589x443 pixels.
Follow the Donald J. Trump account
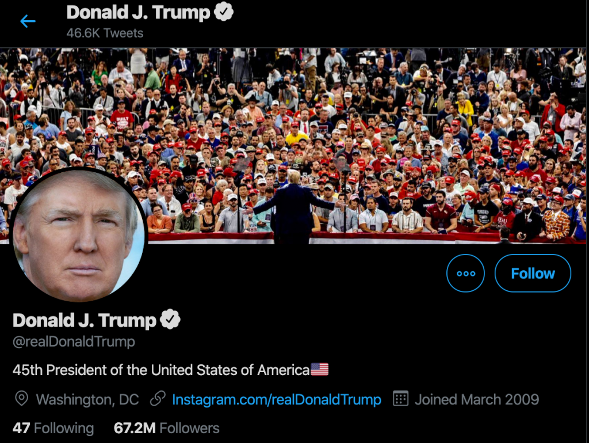(533, 274)
